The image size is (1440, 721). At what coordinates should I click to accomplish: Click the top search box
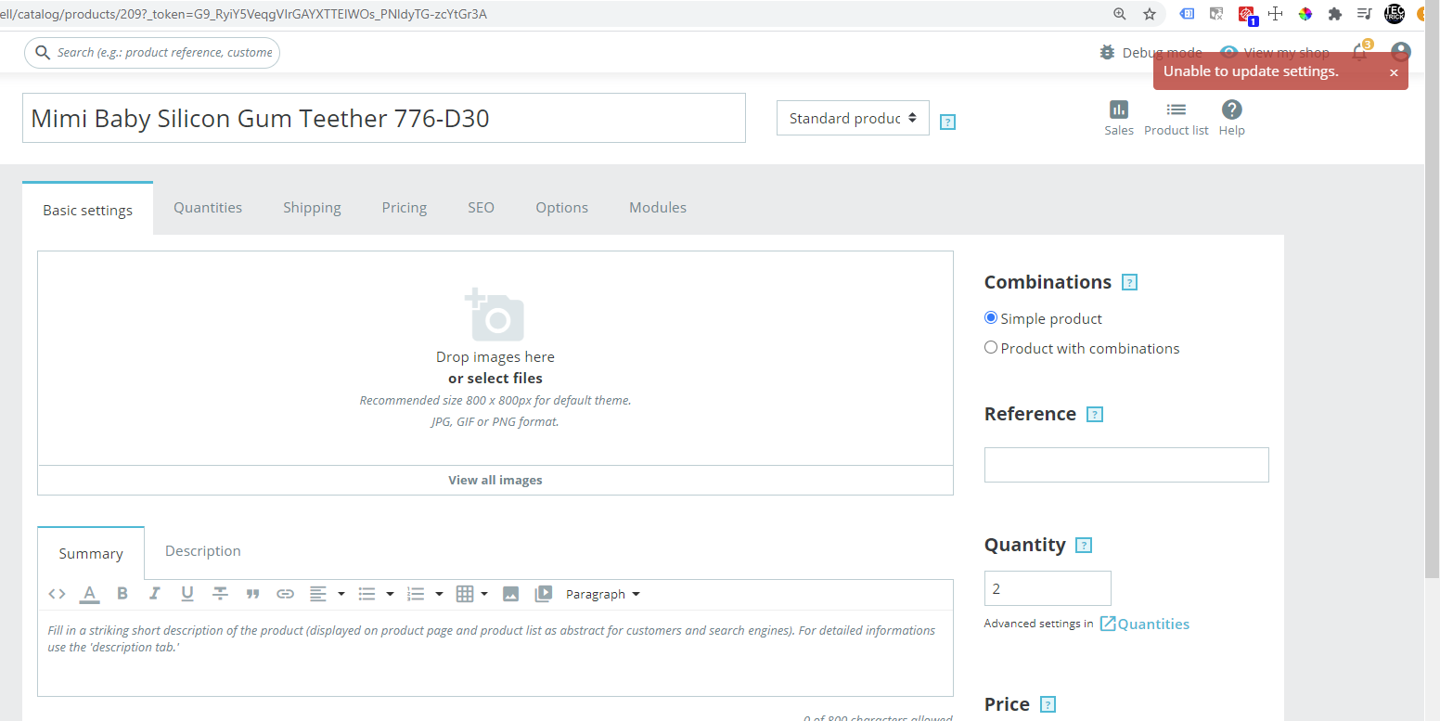click(x=152, y=53)
